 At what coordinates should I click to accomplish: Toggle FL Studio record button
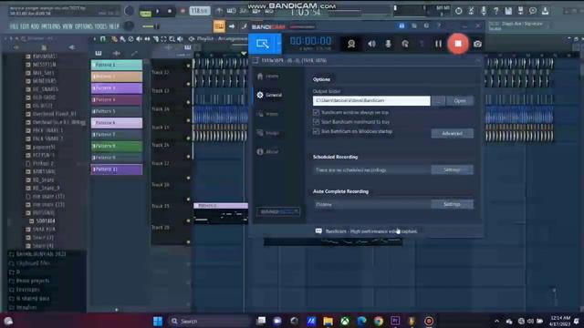[182, 11]
